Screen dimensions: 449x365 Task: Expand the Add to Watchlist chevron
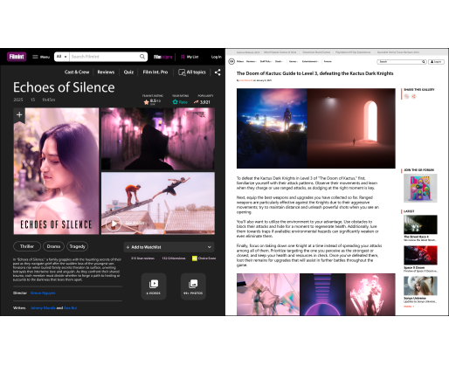pyautogui.click(x=209, y=247)
